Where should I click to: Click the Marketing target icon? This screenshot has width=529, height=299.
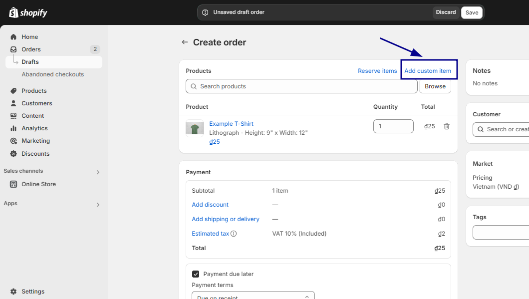[13, 141]
